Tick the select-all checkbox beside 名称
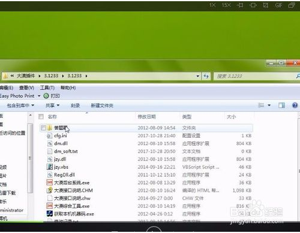The image size is (300, 233). coord(41,117)
